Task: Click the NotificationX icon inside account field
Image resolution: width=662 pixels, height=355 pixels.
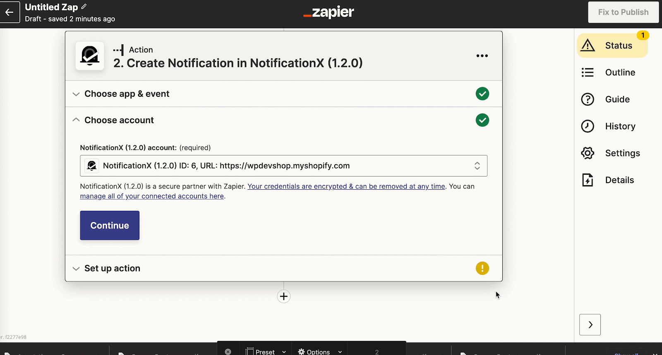Action: tap(92, 166)
